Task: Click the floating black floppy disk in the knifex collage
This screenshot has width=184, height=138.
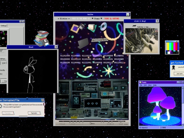Action: pos(81,27)
